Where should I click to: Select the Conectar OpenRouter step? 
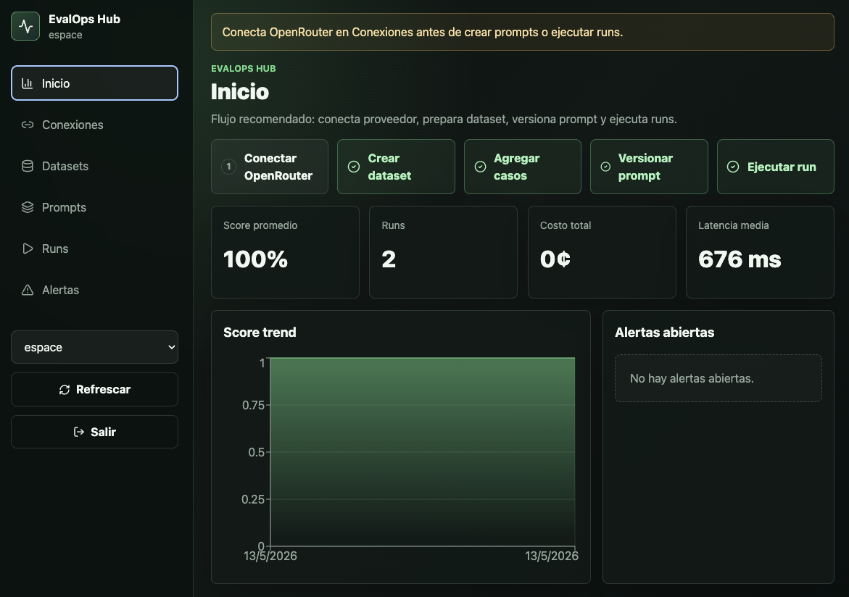[x=270, y=167]
